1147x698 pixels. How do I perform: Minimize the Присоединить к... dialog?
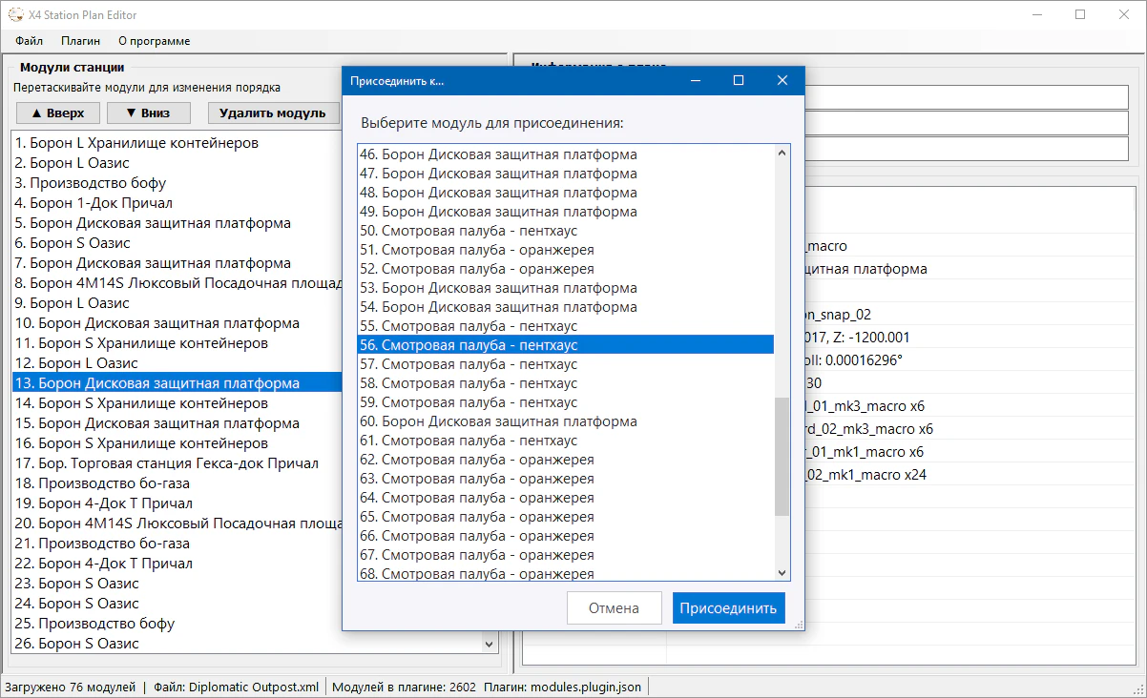[694, 81]
